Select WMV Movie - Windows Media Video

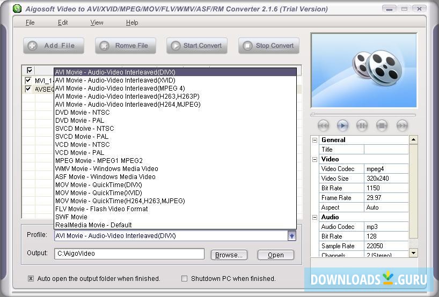point(175,169)
